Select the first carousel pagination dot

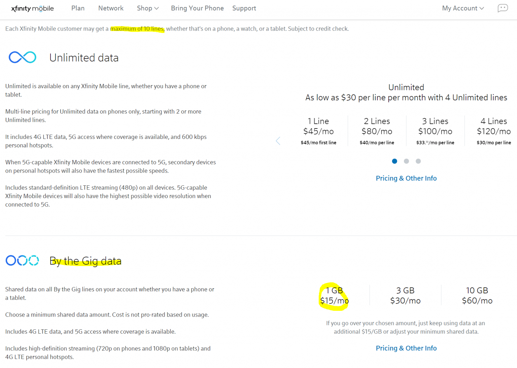(394, 161)
